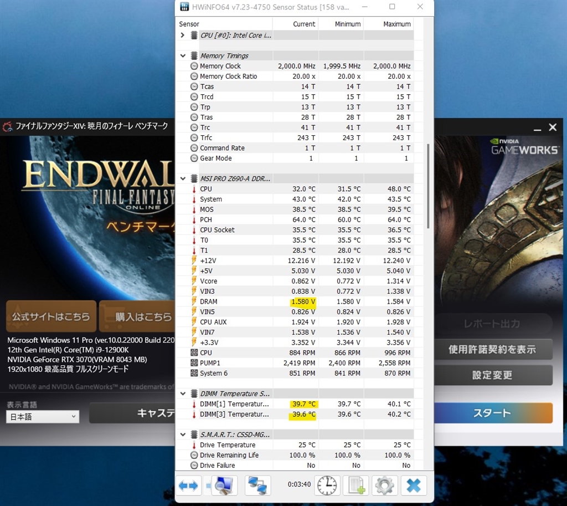Click the expand/collapse blue arrows icon

click(188, 486)
